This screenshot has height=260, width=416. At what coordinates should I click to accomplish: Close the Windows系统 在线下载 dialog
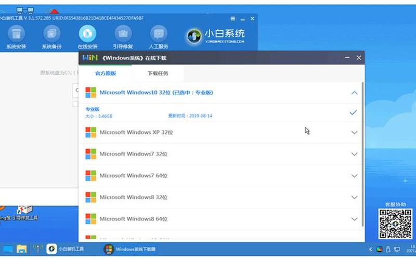[359, 58]
